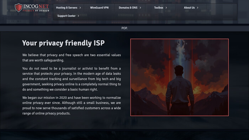The height and width of the screenshot is (140, 249).
Task: Open the About Us menu
Action: [x=189, y=7]
